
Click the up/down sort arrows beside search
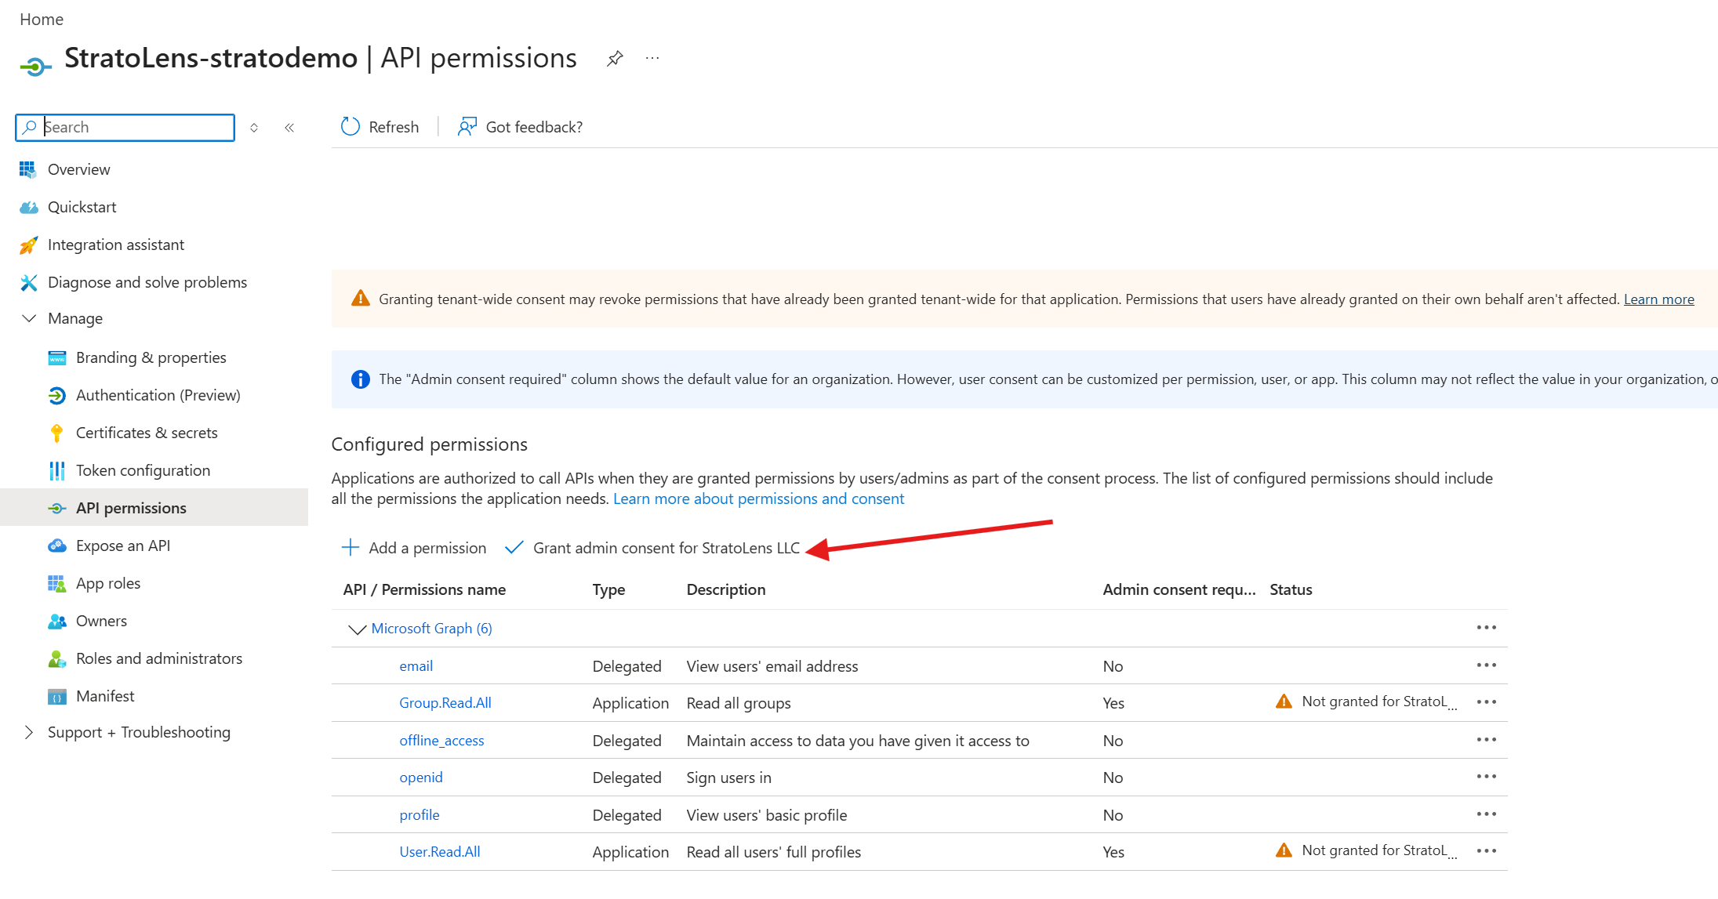(254, 128)
